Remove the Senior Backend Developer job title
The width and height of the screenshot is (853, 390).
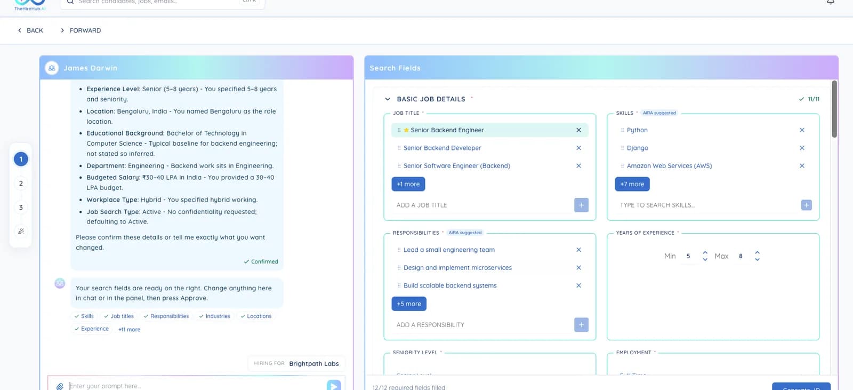pos(578,148)
